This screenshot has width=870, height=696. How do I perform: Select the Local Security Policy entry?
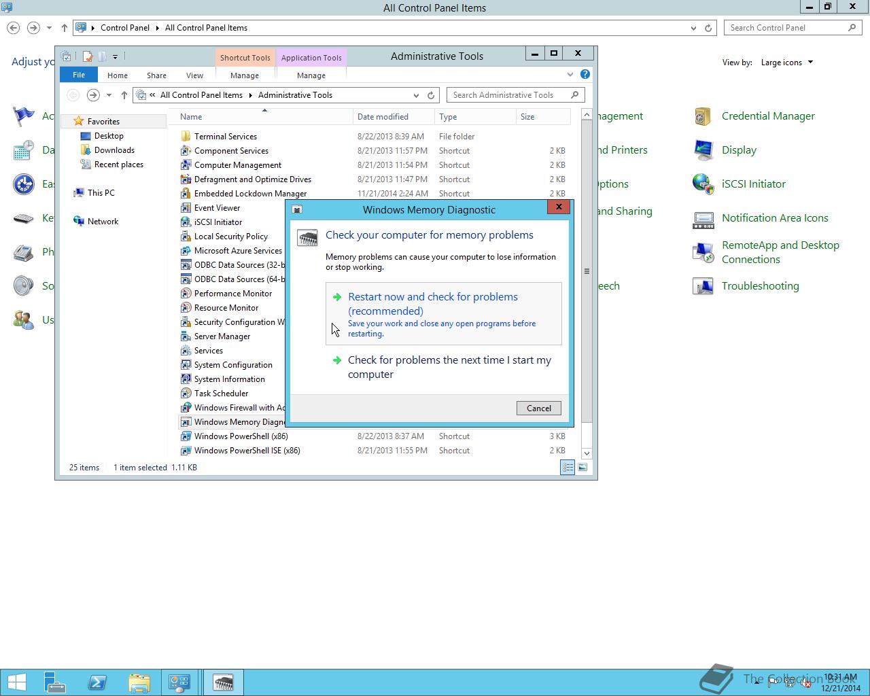(x=232, y=237)
